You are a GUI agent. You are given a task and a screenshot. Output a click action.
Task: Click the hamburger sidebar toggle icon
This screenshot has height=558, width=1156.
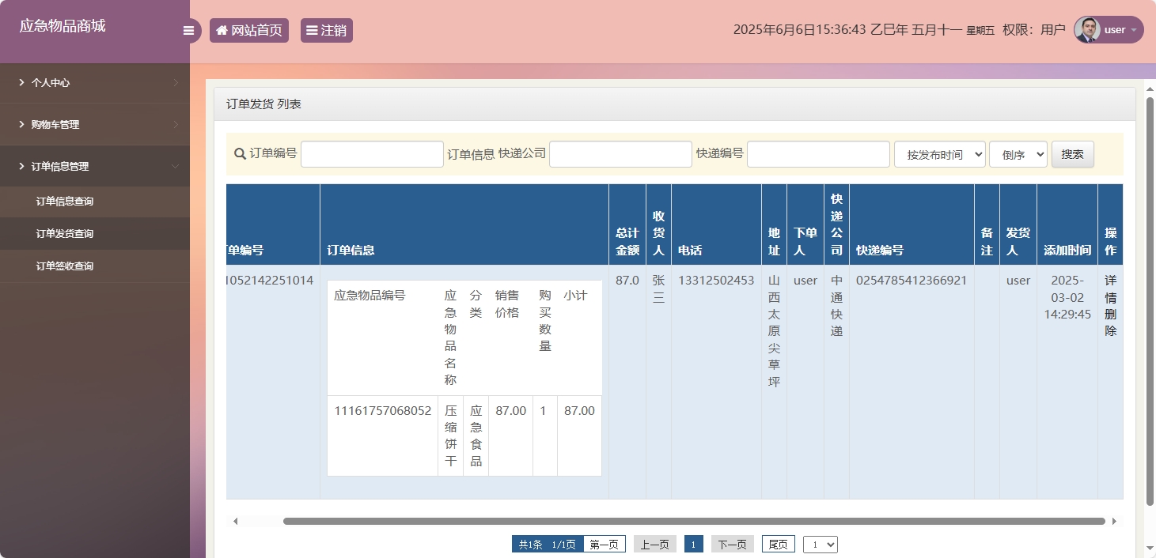(x=188, y=31)
